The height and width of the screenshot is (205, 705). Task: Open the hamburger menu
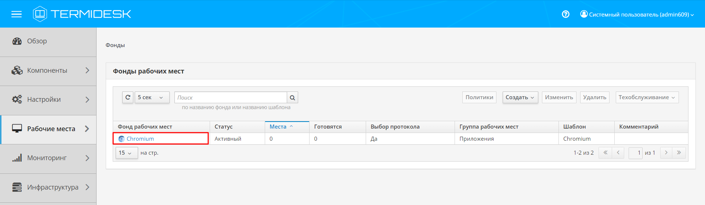[17, 14]
